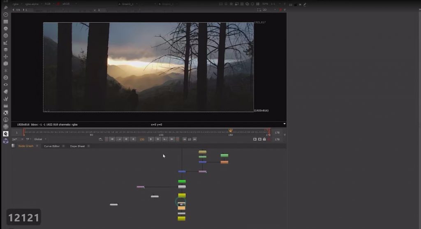The image size is (421, 229).
Task: Open the Transform nodes move icon
Action: click(x=6, y=57)
